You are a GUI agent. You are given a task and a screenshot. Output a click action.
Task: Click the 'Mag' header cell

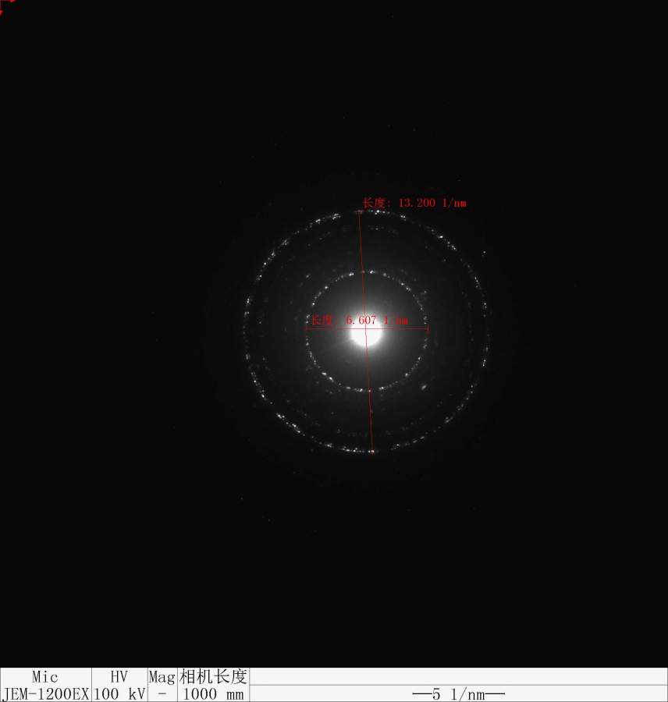coord(162,677)
